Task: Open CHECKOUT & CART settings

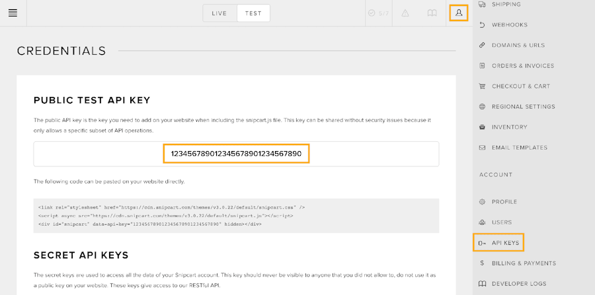Action: point(521,86)
